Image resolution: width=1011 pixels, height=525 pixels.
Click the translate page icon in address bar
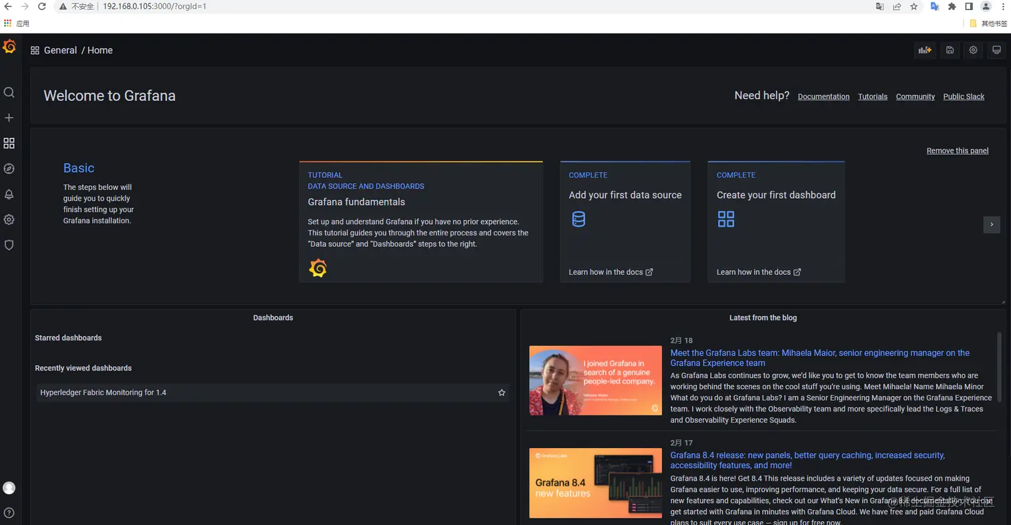click(x=880, y=6)
